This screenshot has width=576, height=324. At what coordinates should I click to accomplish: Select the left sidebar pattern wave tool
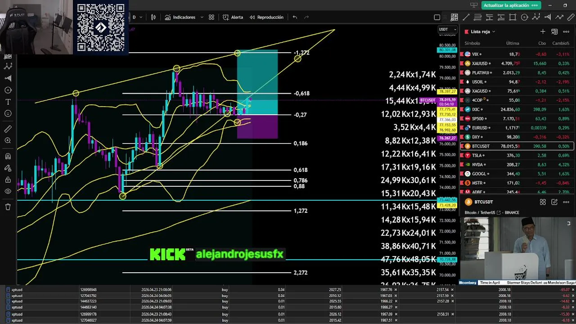8,66
